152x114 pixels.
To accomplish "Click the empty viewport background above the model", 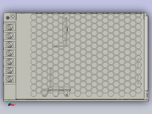I will click(x=76, y=6).
